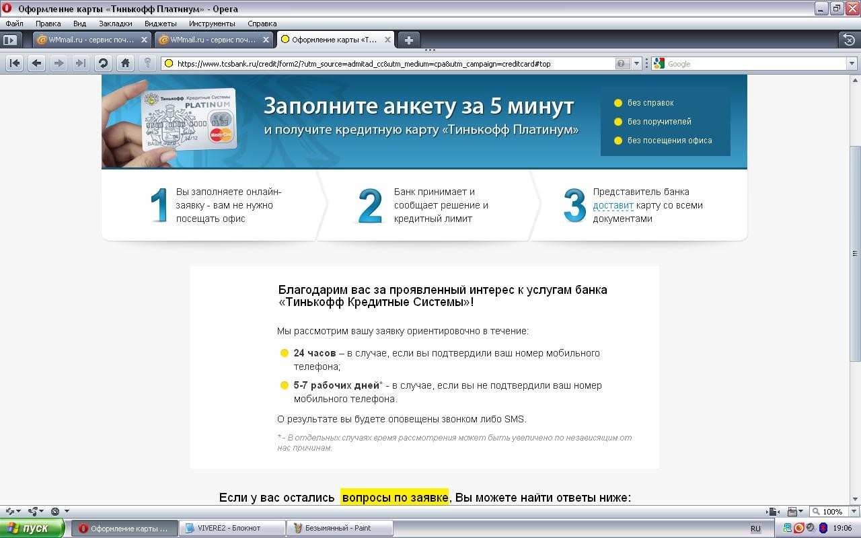Open the closed tabs trash icon
Viewport: 861px width, 538px height.
[x=849, y=40]
